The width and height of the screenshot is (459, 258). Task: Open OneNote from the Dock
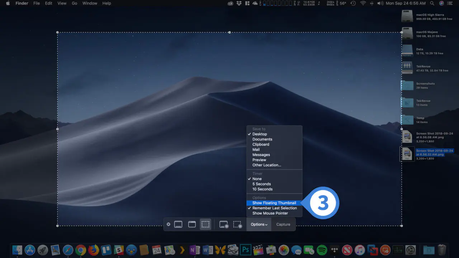195,250
